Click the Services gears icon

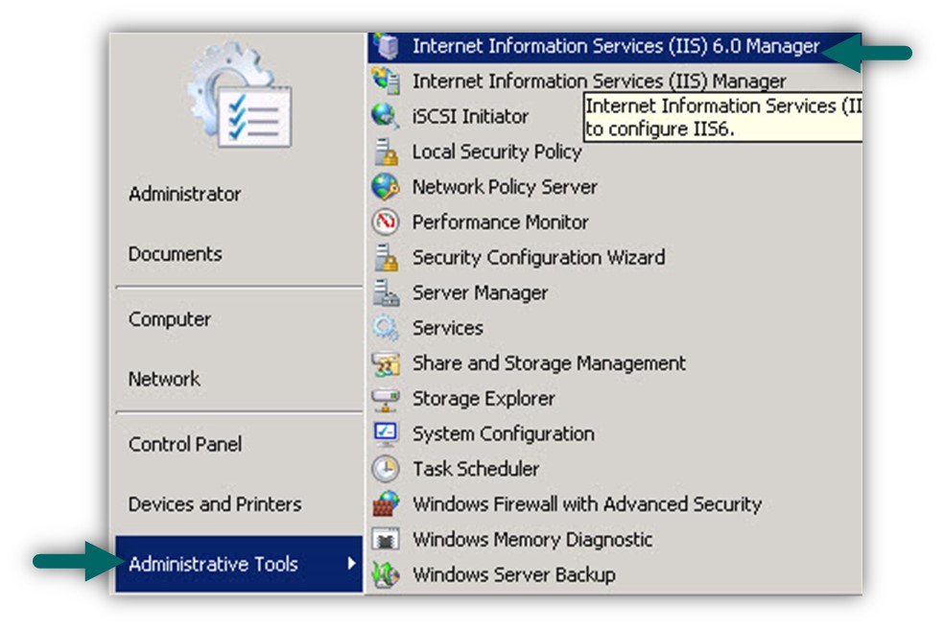tap(386, 328)
